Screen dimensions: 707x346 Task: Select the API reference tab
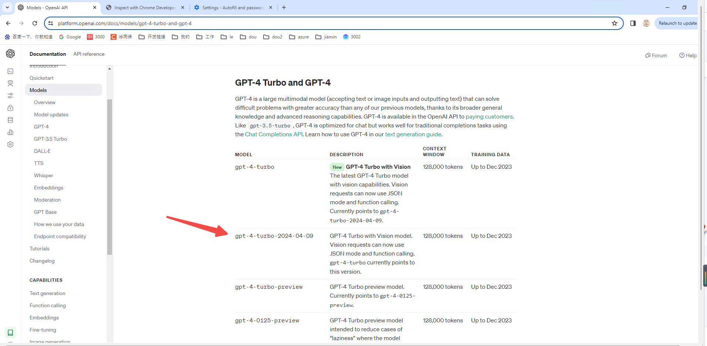click(89, 54)
